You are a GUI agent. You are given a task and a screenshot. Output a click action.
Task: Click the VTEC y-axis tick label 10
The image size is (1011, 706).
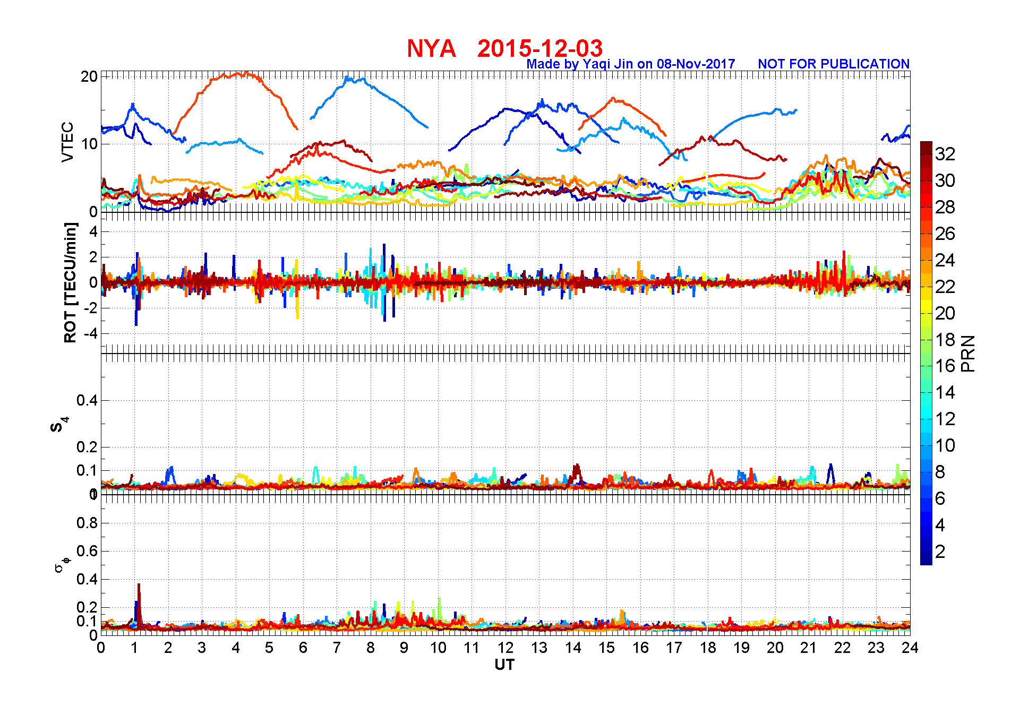tap(89, 144)
